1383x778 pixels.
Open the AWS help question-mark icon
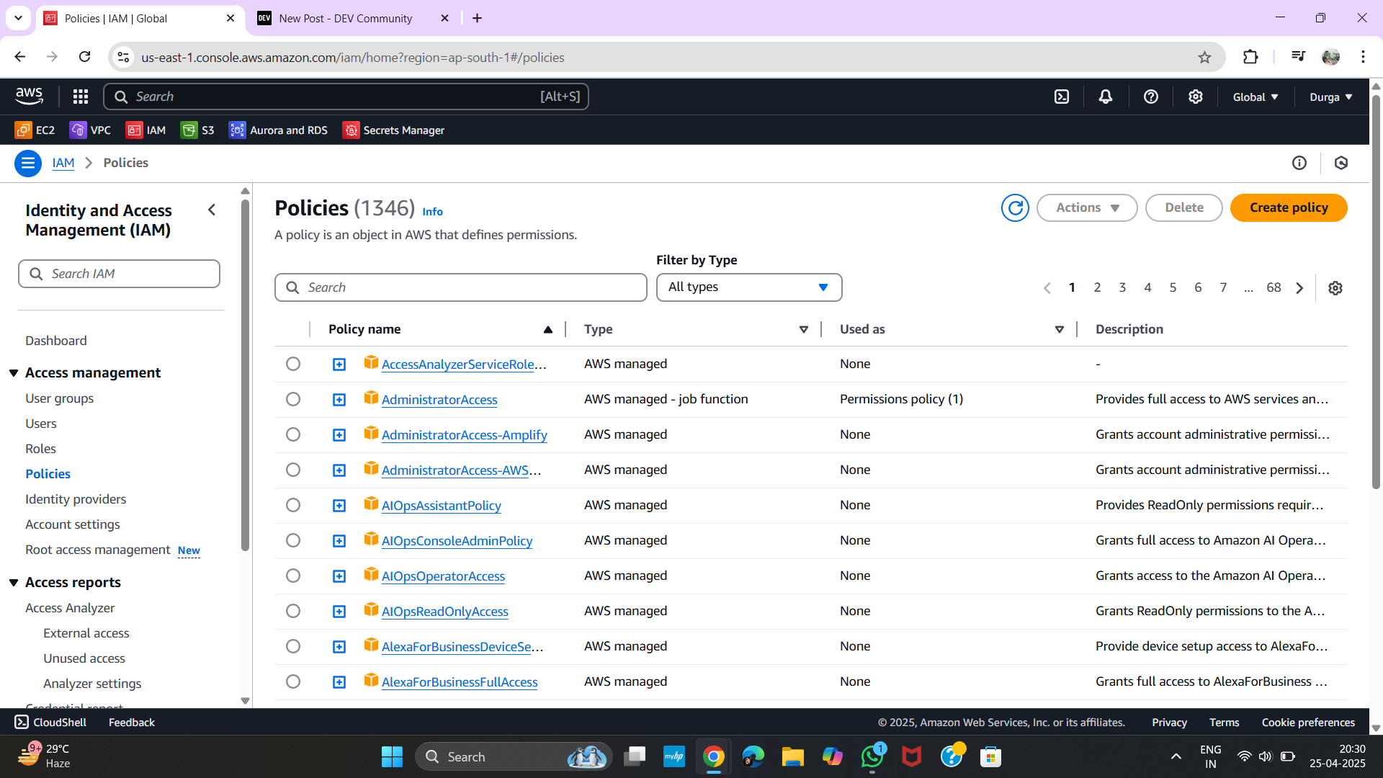pos(1151,97)
